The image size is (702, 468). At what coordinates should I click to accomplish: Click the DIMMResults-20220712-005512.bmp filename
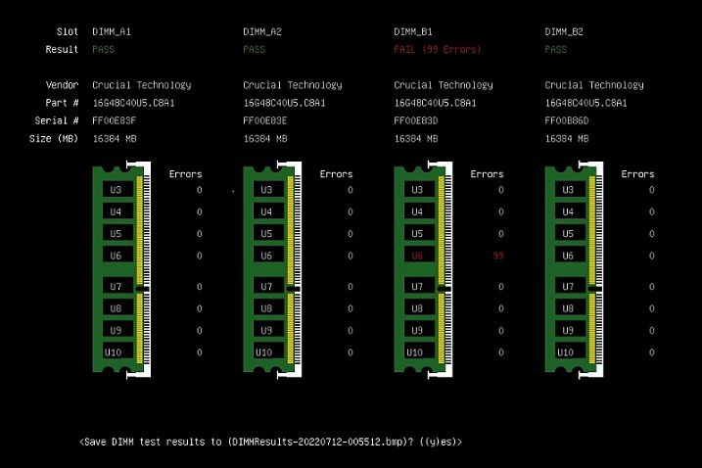(x=318, y=442)
